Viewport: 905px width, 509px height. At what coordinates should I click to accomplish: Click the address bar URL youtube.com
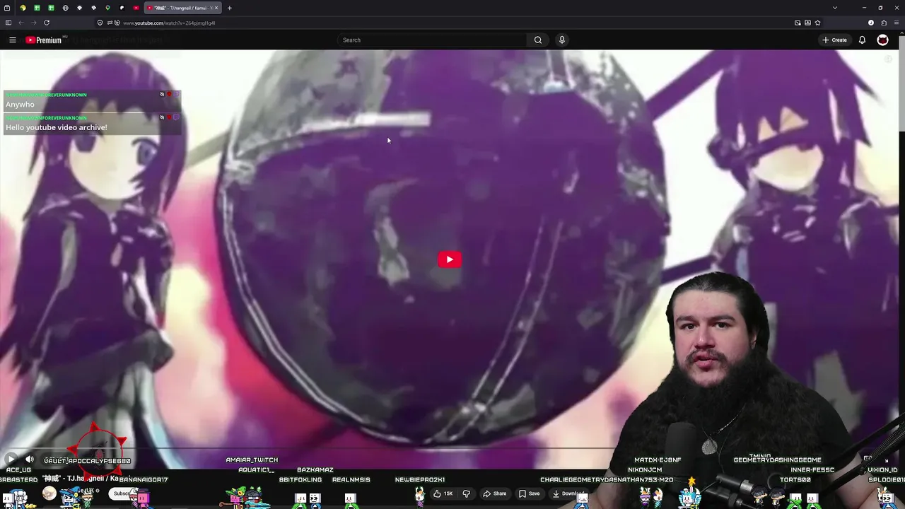point(169,23)
